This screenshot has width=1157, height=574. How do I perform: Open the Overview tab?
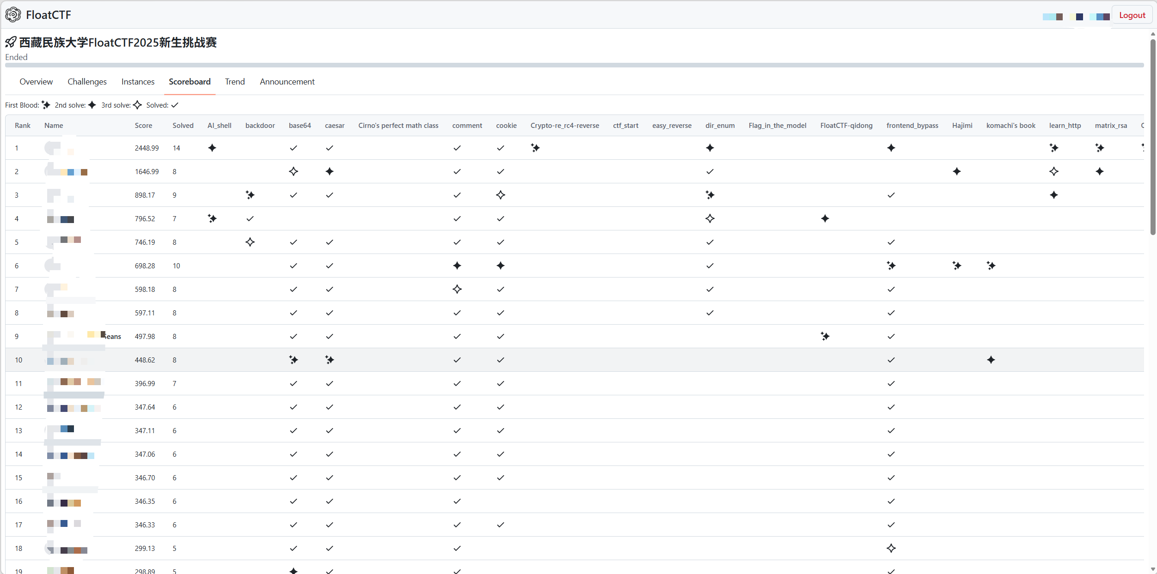(x=36, y=82)
